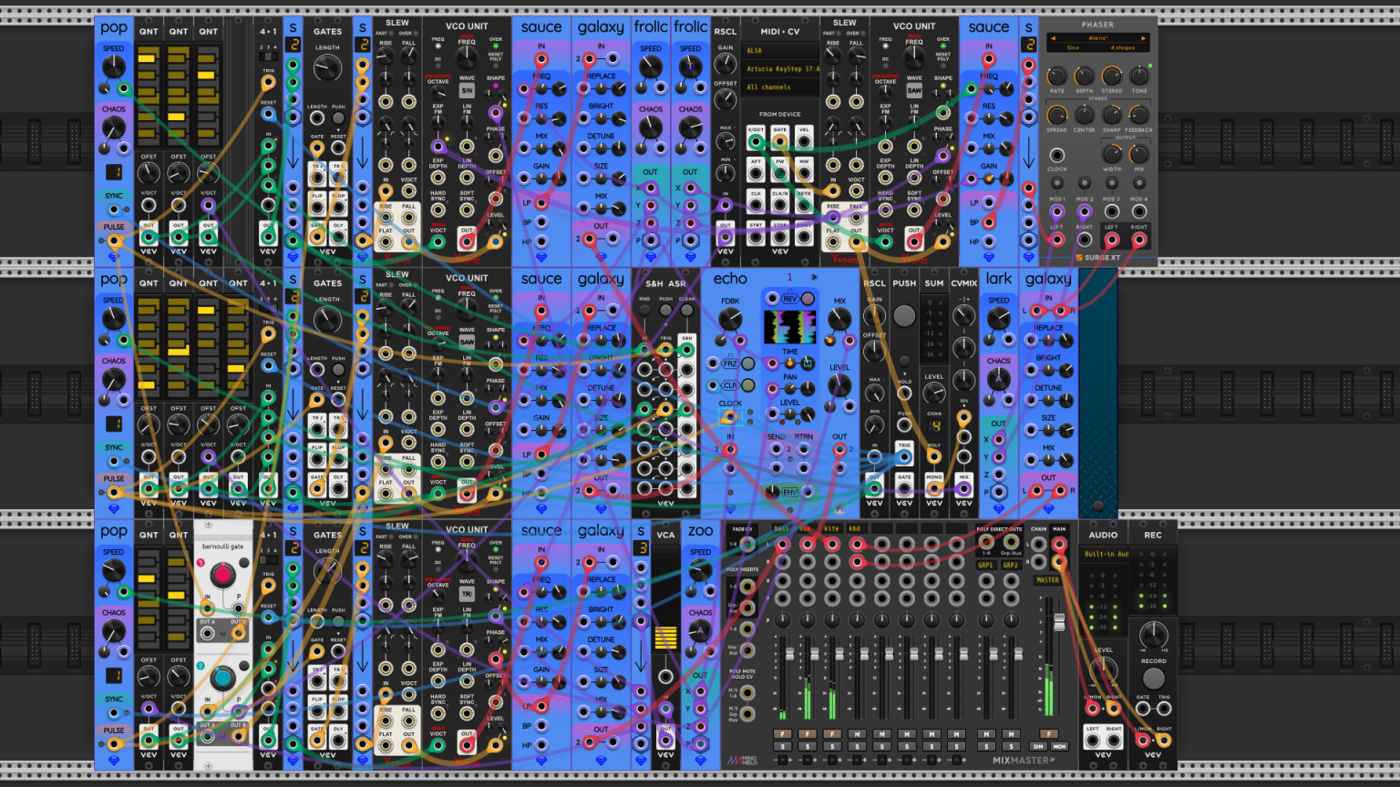
Task: Click the CLR button on echo
Action: click(747, 385)
